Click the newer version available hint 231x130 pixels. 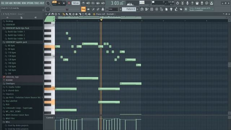click(200, 9)
